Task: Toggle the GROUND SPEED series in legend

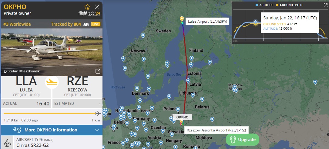Action: pos(289,5)
